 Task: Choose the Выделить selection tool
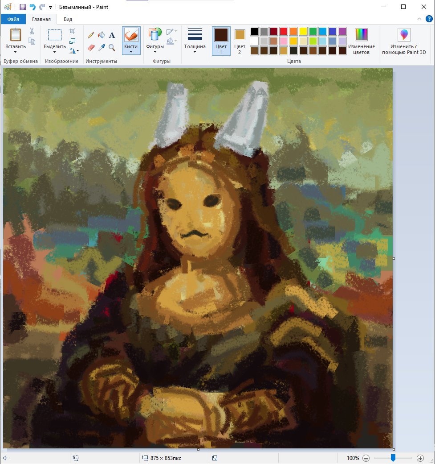tap(55, 35)
